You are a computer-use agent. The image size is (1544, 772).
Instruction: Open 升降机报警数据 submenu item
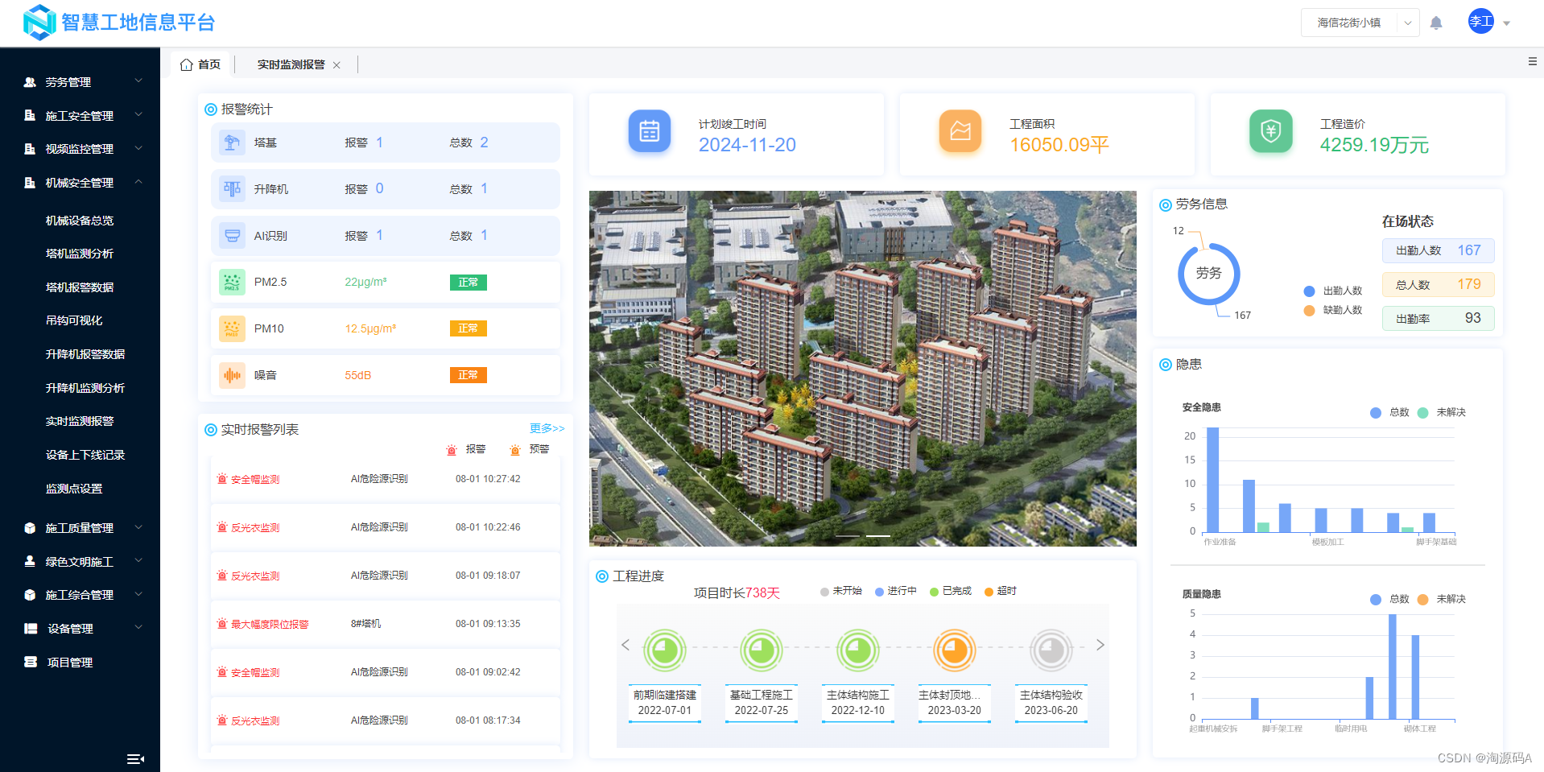click(85, 354)
